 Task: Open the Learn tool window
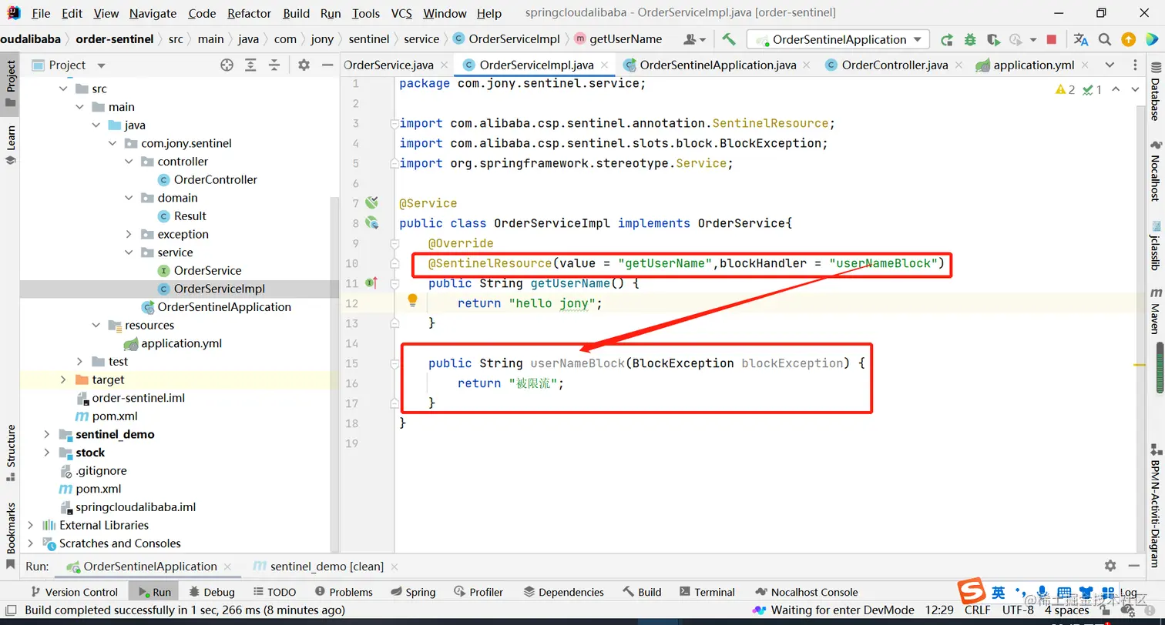pyautogui.click(x=11, y=145)
